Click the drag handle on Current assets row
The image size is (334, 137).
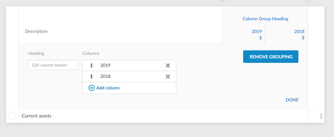pos(321,116)
